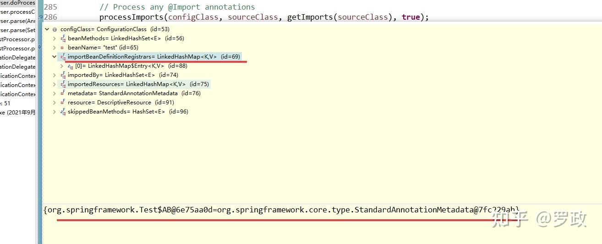Expand the resource node arrow

(55, 103)
